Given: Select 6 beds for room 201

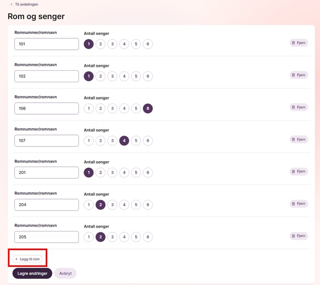Looking at the screenshot, I should [148, 173].
